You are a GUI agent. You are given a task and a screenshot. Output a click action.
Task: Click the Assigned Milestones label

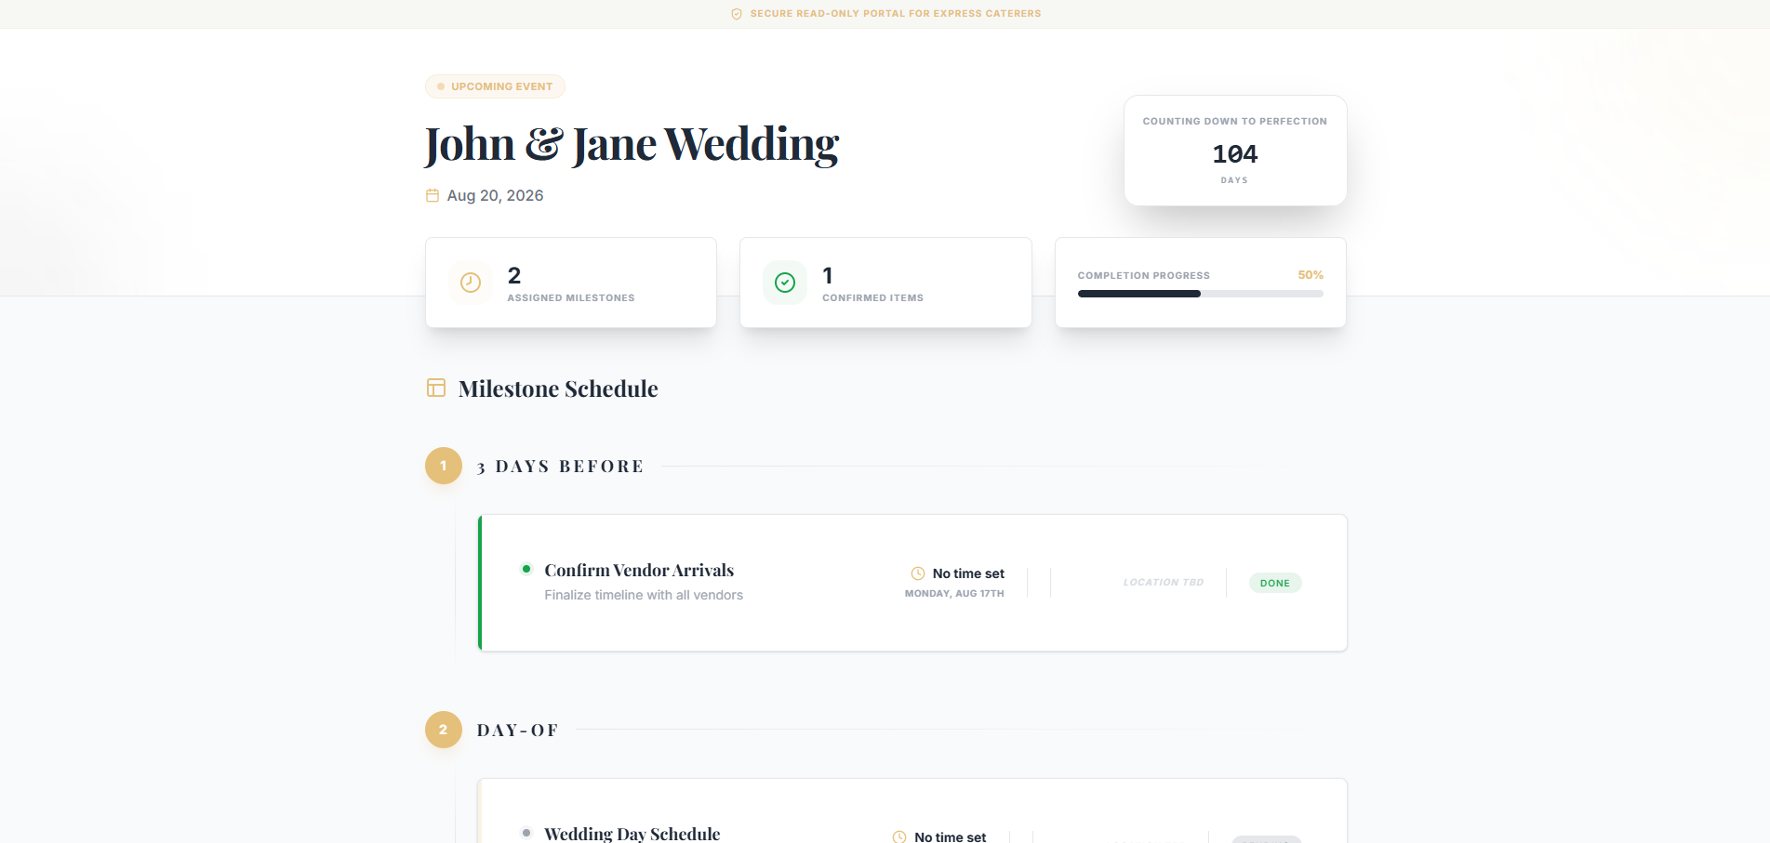pyautogui.click(x=571, y=298)
